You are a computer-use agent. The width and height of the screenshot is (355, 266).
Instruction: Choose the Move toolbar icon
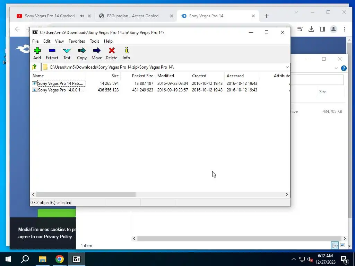(97, 53)
